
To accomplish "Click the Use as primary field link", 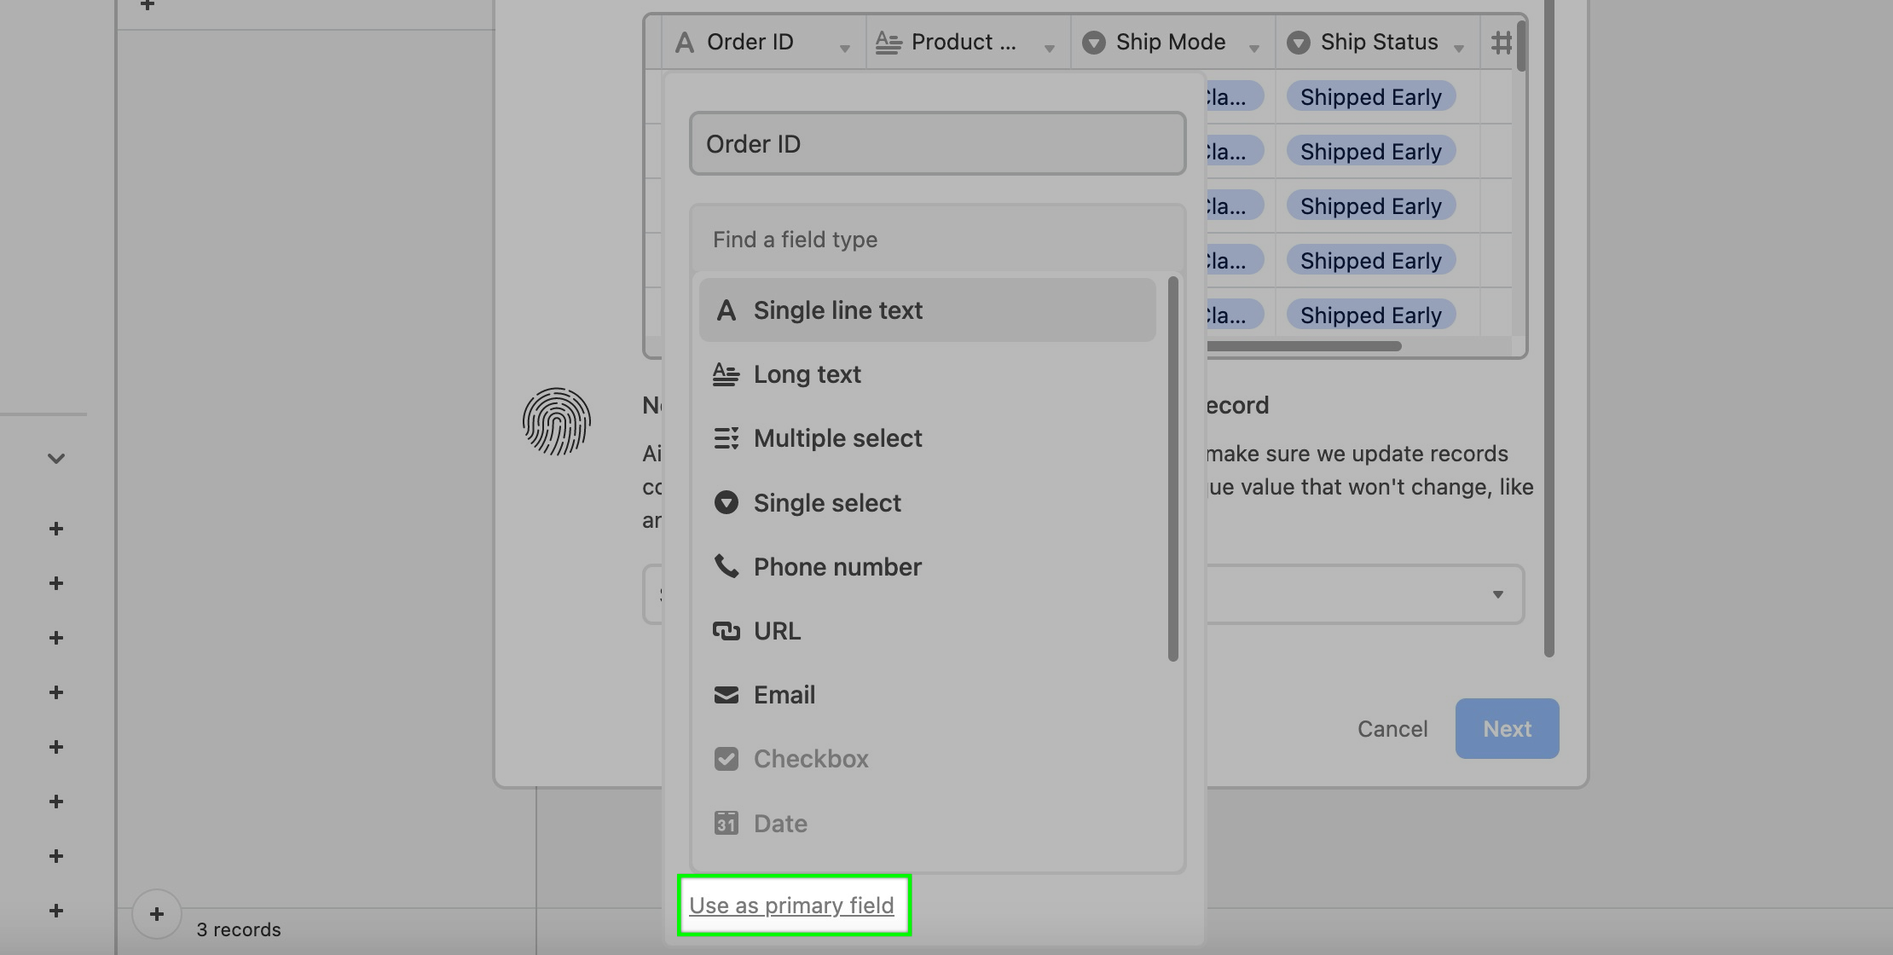I will coord(791,905).
